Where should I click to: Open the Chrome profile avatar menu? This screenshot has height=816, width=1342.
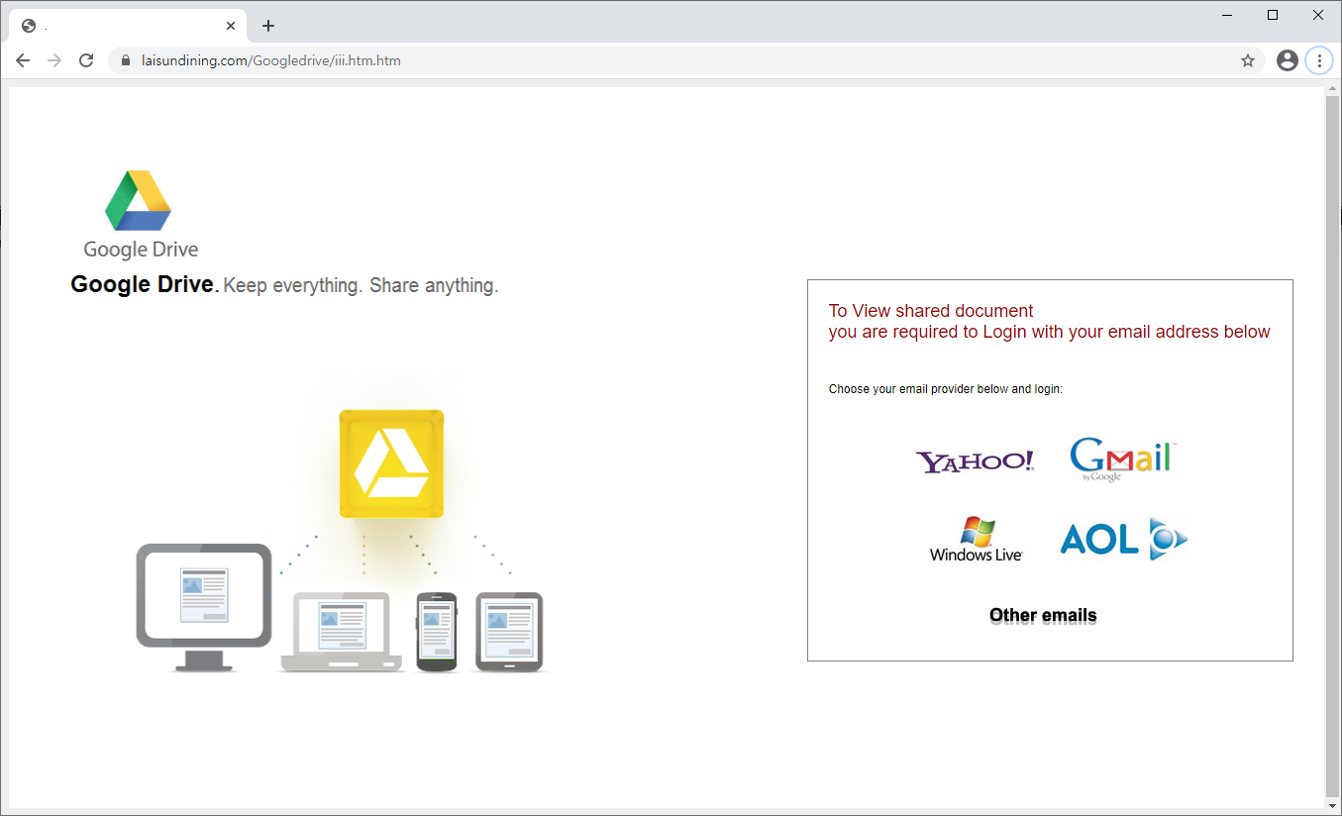1288,60
